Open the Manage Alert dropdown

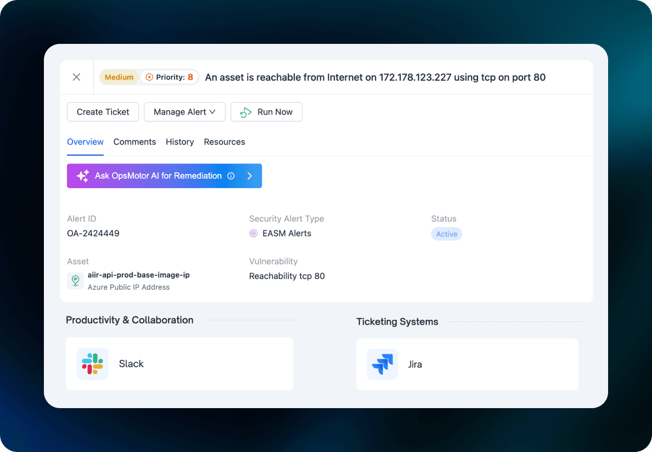[x=184, y=112]
